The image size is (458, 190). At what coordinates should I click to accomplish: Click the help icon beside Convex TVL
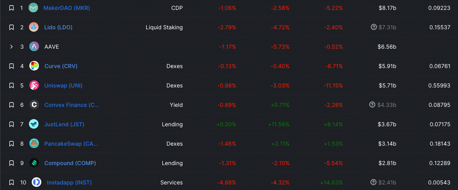click(x=372, y=105)
